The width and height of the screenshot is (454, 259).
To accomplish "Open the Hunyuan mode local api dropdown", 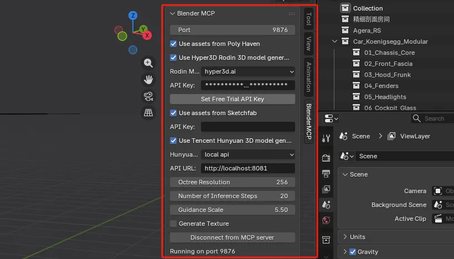I will point(248,154).
